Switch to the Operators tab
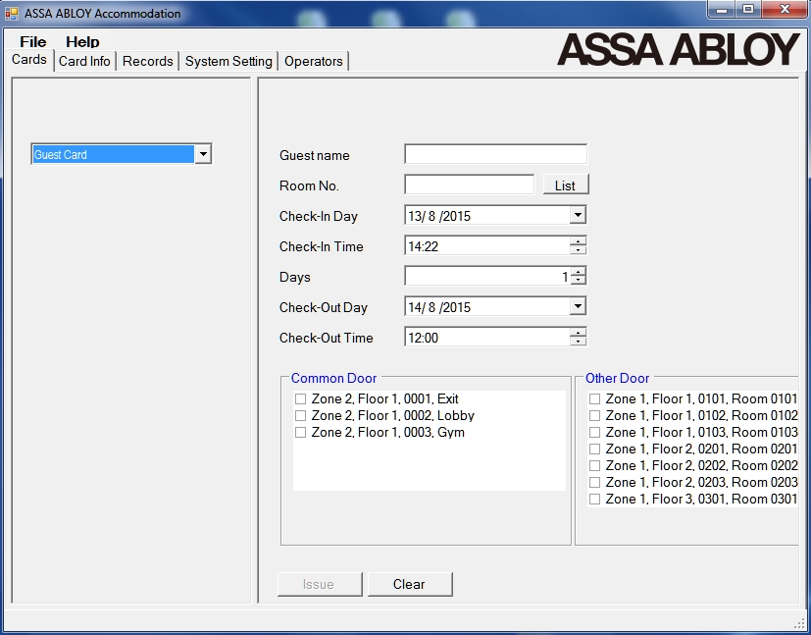The height and width of the screenshot is (635, 811). [x=313, y=60]
